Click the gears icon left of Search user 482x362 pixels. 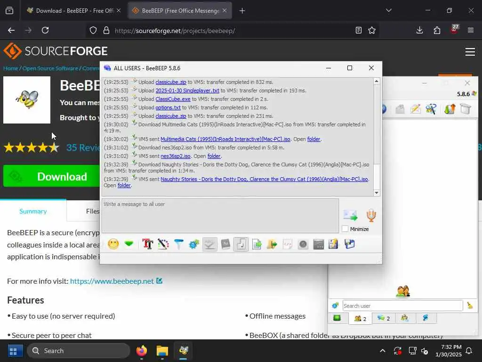335,305
